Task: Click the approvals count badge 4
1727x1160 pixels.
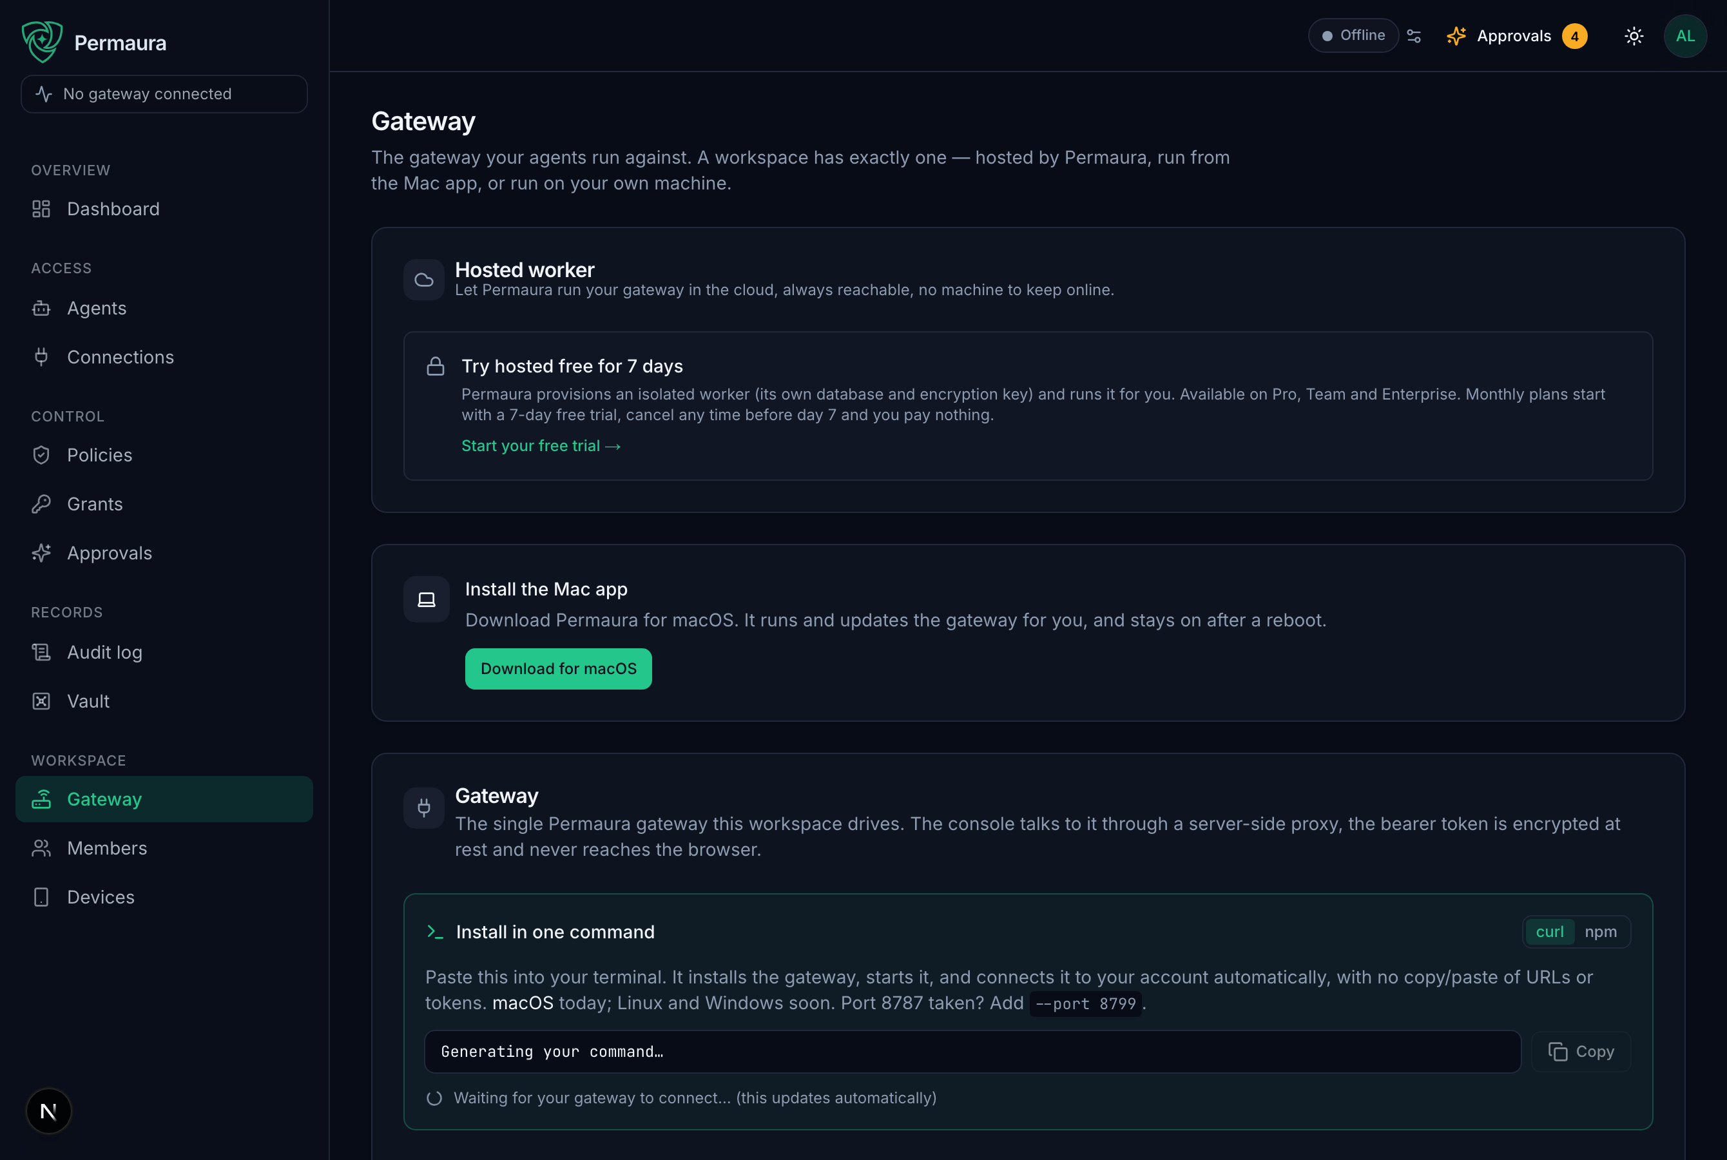Action: pyautogui.click(x=1575, y=35)
